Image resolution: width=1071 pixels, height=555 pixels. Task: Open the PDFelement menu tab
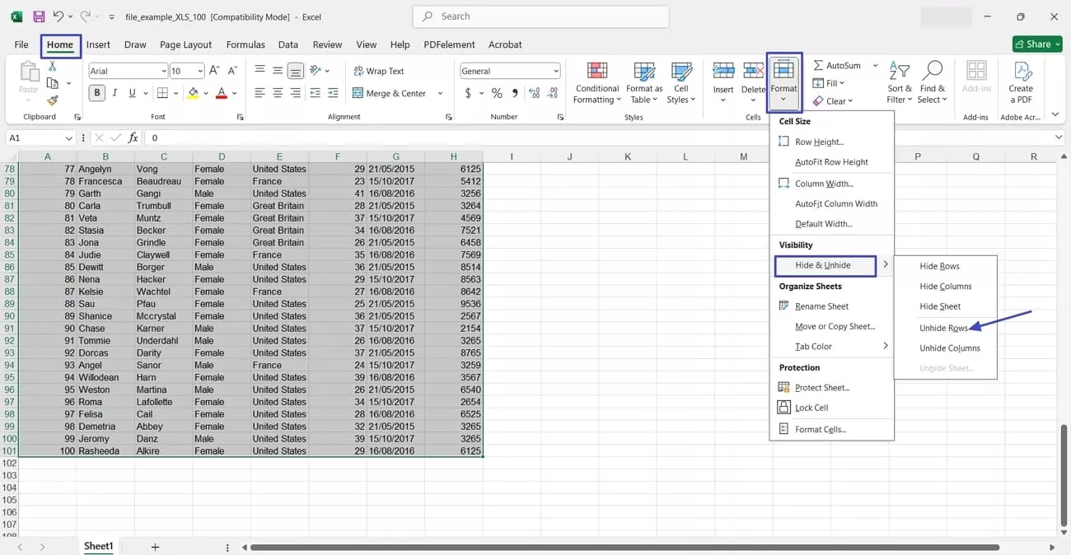coord(448,44)
